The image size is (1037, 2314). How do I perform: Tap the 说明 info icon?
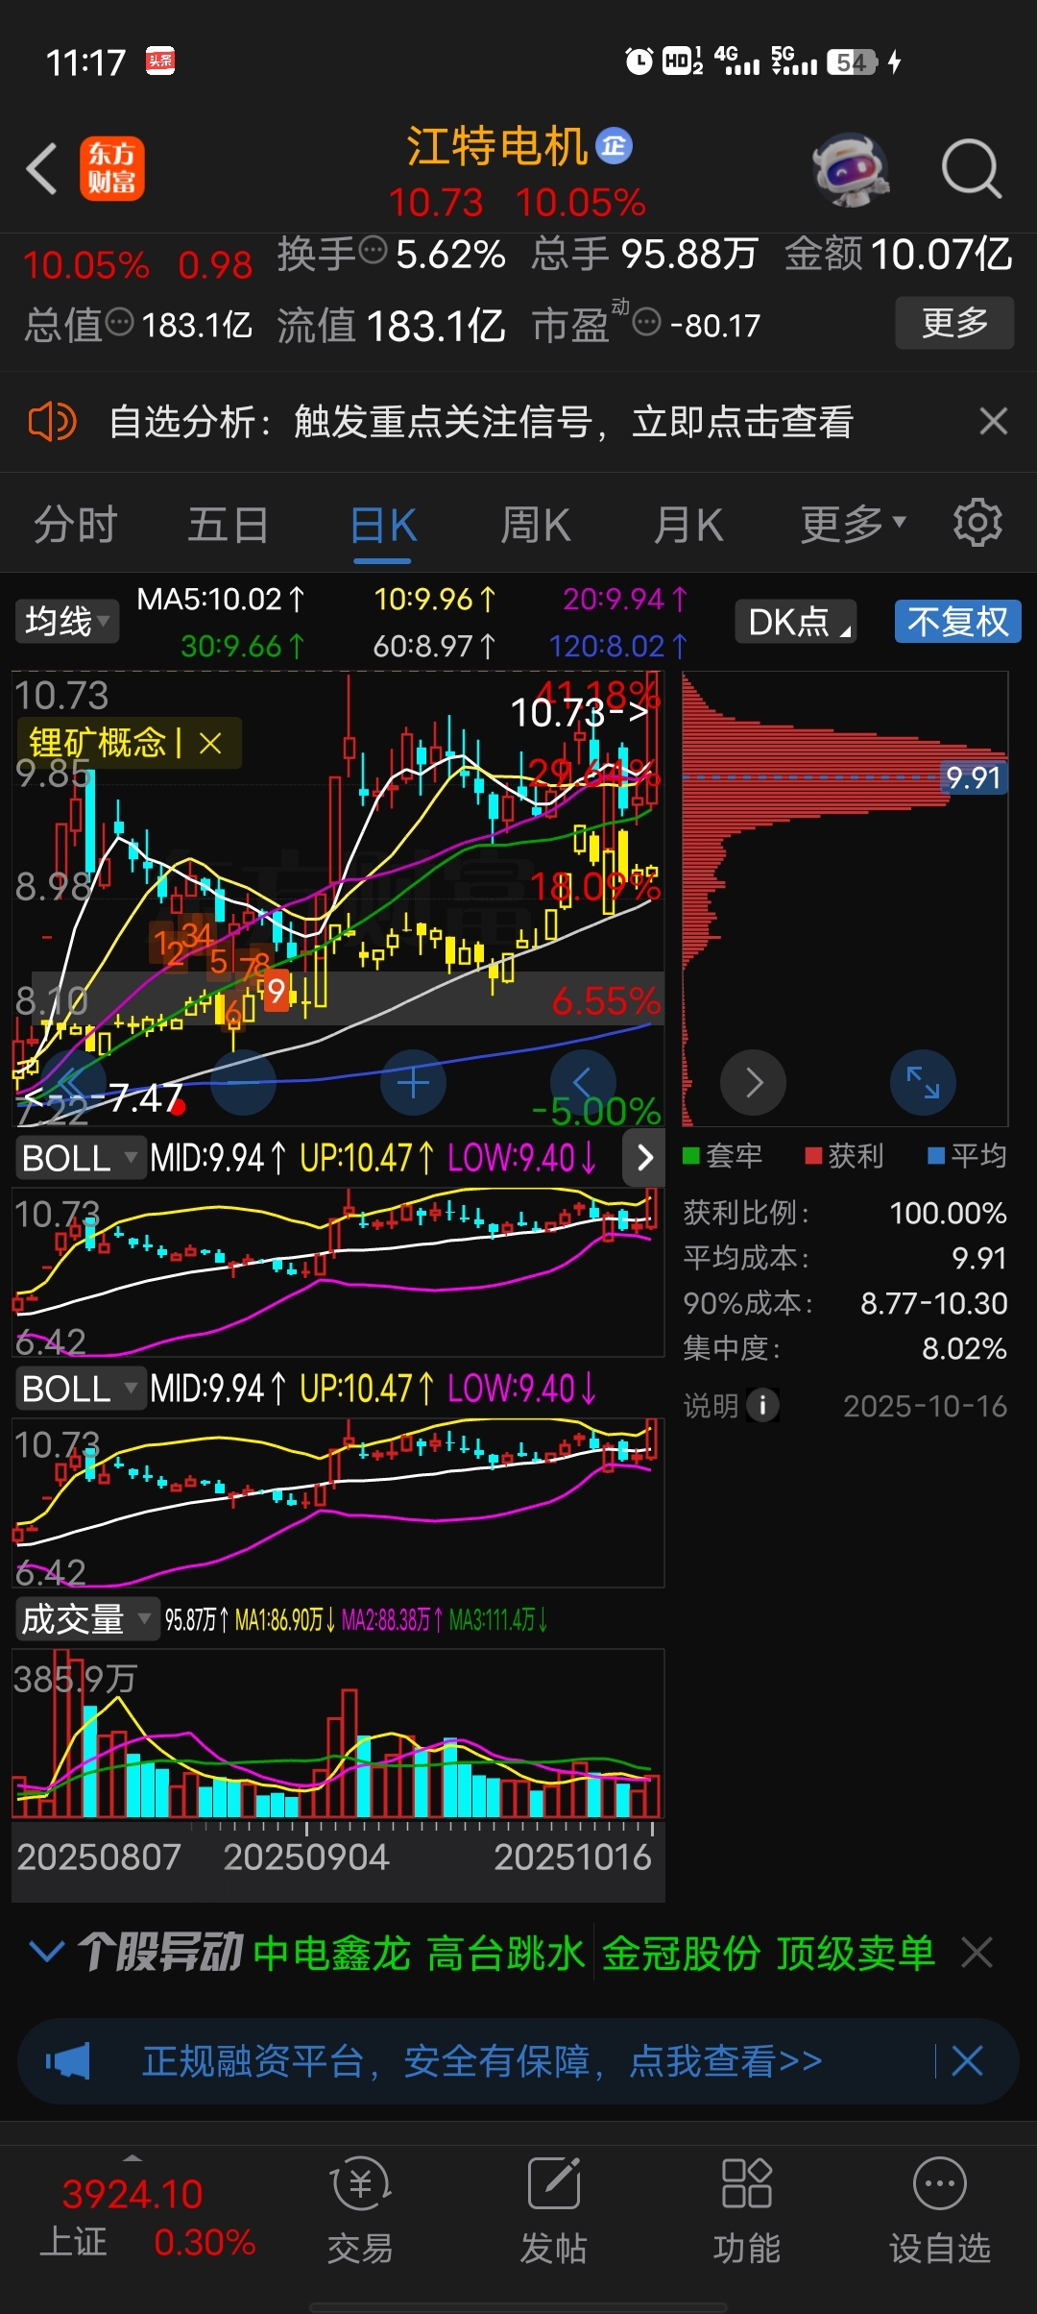762,1406
